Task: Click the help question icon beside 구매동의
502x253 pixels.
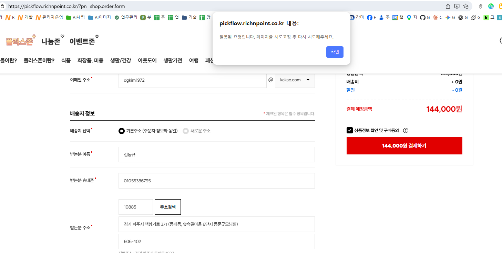Action: (406, 130)
